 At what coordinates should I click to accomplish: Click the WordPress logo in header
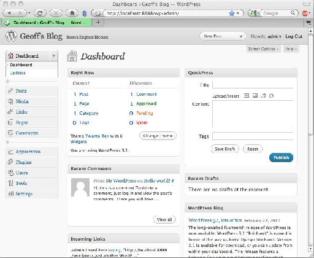click(11, 36)
